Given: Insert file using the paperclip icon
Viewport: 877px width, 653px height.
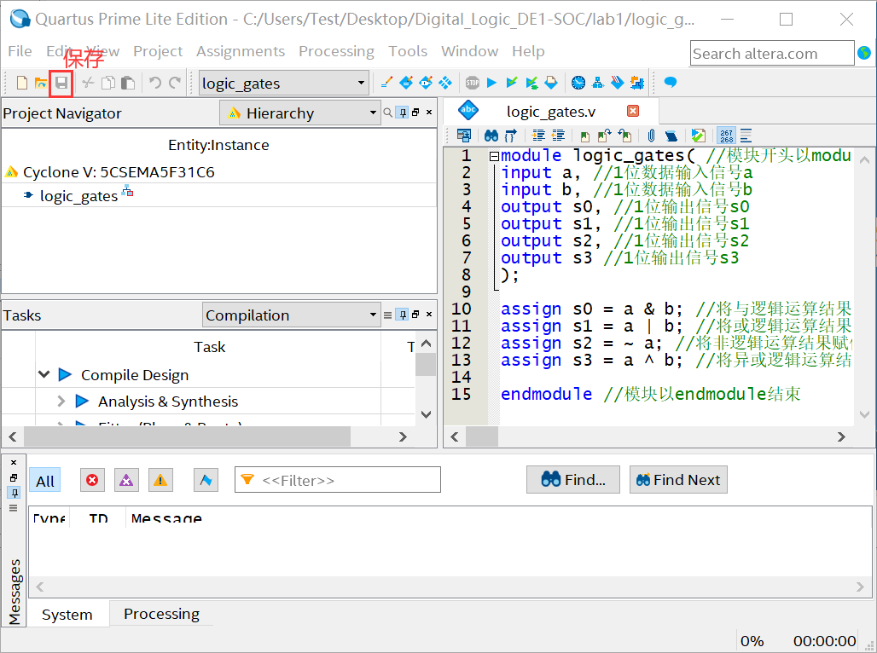Looking at the screenshot, I should click(651, 136).
